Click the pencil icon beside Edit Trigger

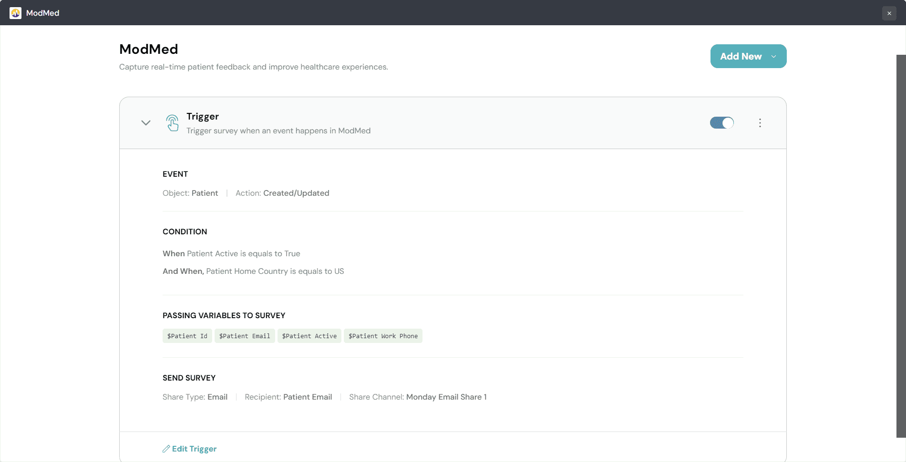click(x=166, y=449)
